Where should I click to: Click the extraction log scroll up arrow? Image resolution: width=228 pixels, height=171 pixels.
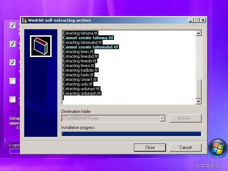coord(199,33)
